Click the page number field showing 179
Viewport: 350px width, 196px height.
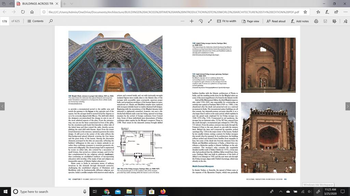coord(4,21)
